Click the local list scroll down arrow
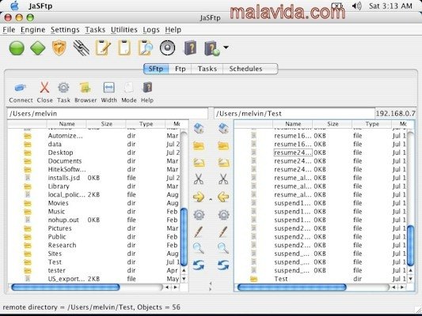The width and height of the screenshot is (422, 316). coord(184,279)
